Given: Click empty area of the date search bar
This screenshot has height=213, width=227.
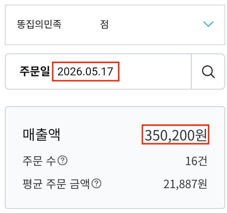Looking at the screenshot, I should (155, 72).
